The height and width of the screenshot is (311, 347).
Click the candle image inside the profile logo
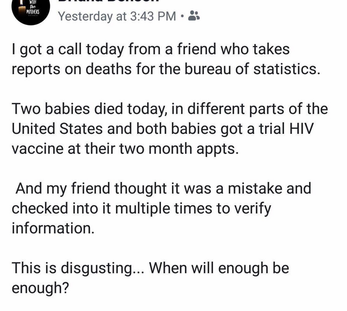(22, 8)
